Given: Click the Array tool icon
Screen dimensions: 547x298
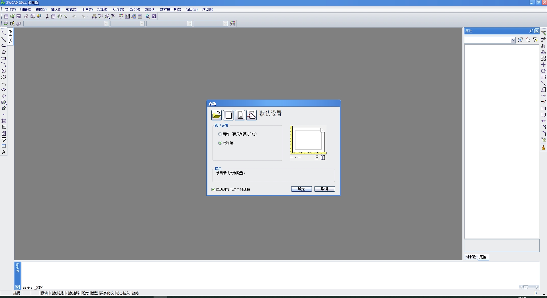Looking at the screenshot, I should pos(543,58).
